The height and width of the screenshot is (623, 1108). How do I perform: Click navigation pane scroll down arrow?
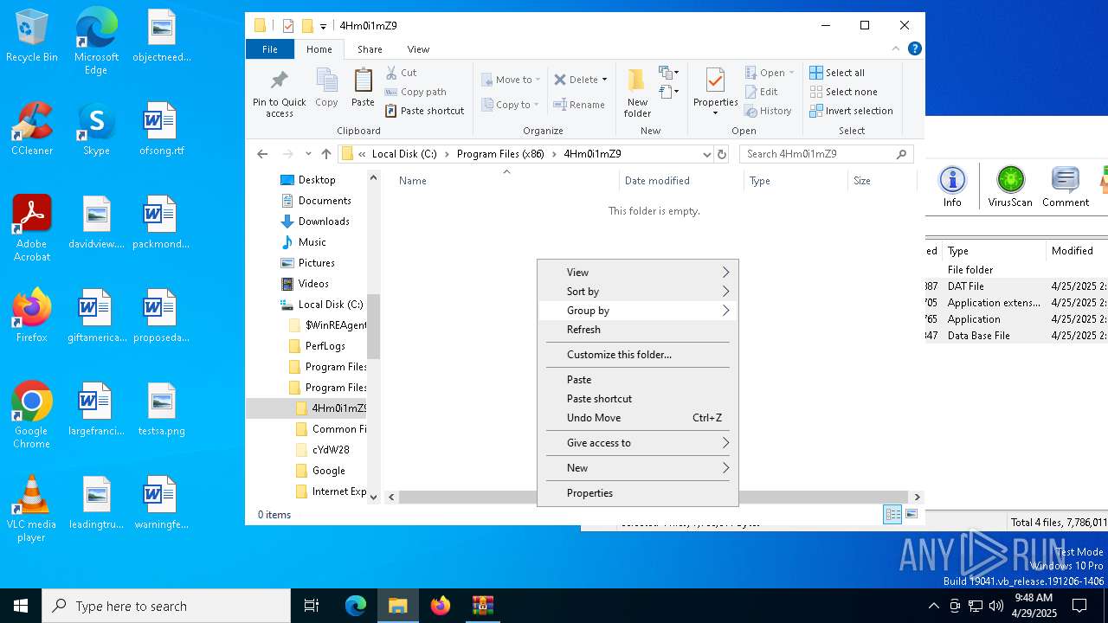[x=374, y=498]
